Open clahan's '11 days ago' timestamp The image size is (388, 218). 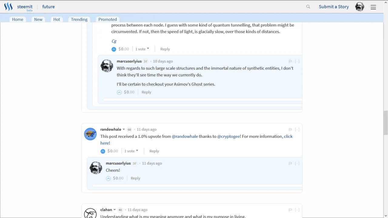pyautogui.click(x=138, y=210)
